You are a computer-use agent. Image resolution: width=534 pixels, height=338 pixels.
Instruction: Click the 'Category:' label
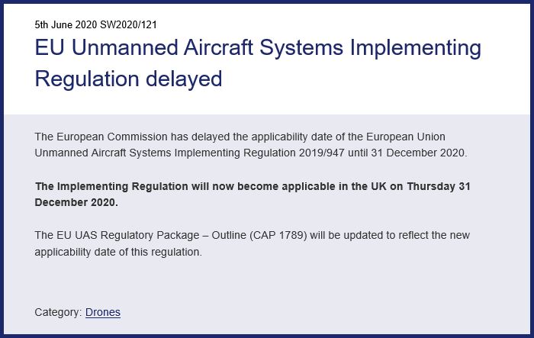58,312
